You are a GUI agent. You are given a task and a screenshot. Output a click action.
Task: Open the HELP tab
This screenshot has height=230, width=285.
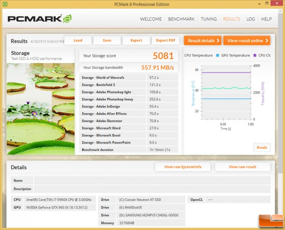(x=266, y=19)
